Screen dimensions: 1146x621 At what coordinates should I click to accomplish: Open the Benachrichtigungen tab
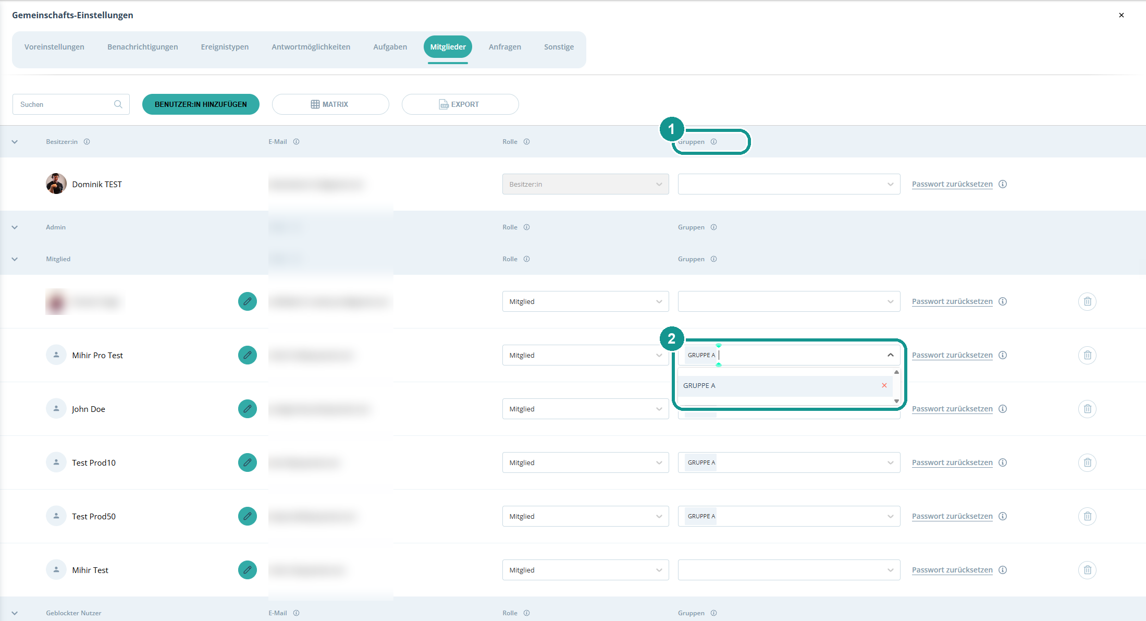[x=143, y=47]
